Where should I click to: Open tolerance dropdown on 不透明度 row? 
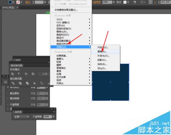pyautogui.click(x=47, y=105)
